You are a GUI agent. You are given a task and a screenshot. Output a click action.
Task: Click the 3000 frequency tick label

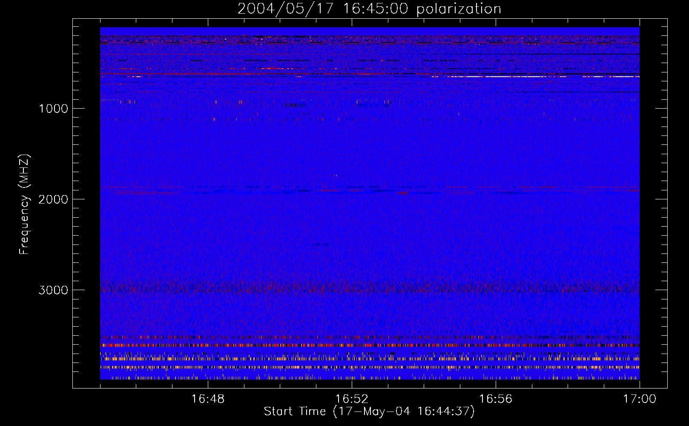tap(53, 290)
